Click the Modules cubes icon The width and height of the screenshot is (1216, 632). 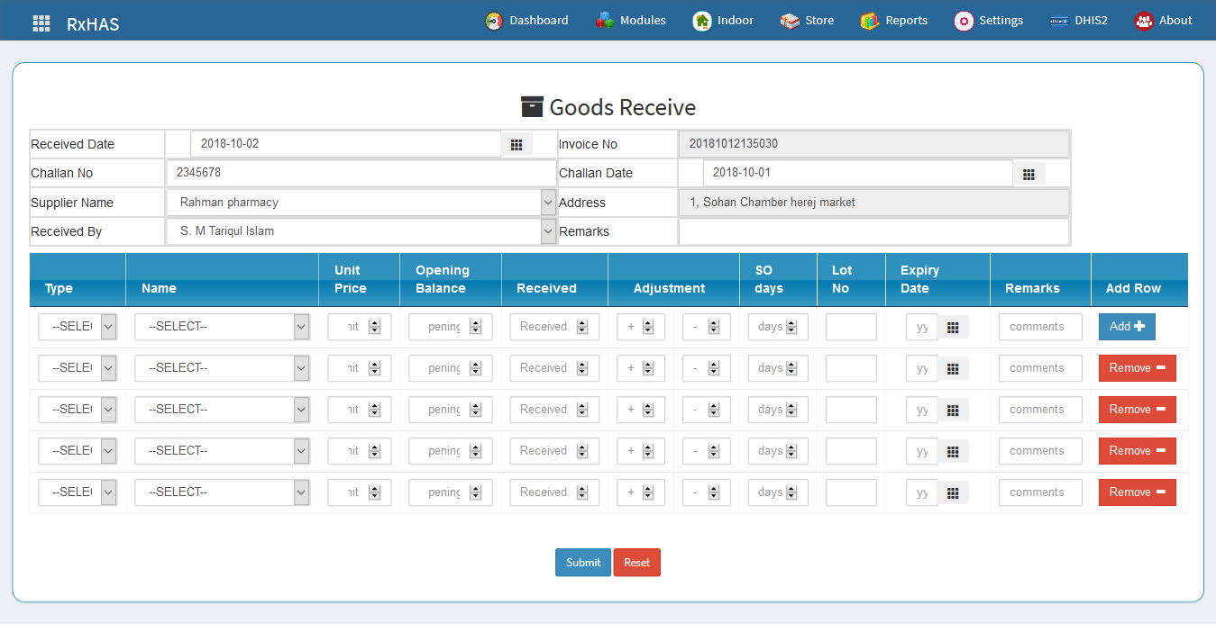coord(605,21)
